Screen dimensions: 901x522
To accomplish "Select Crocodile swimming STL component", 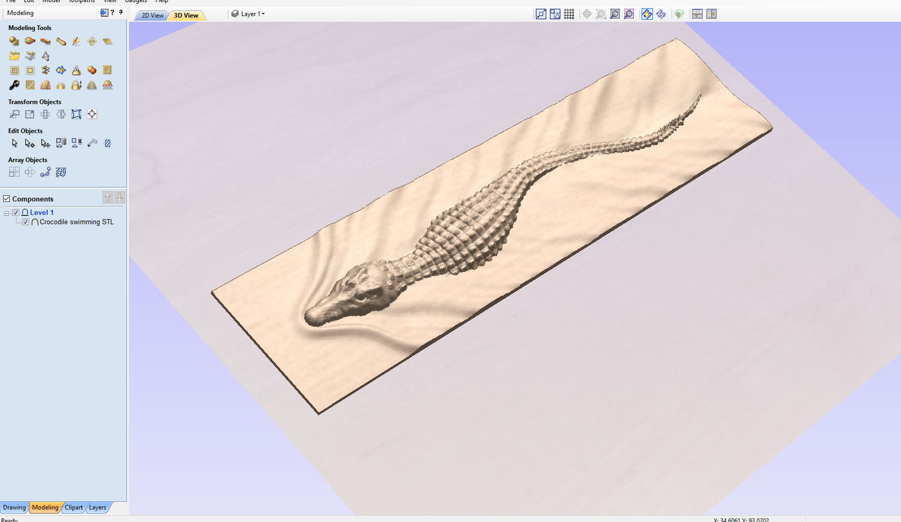I will 77,222.
